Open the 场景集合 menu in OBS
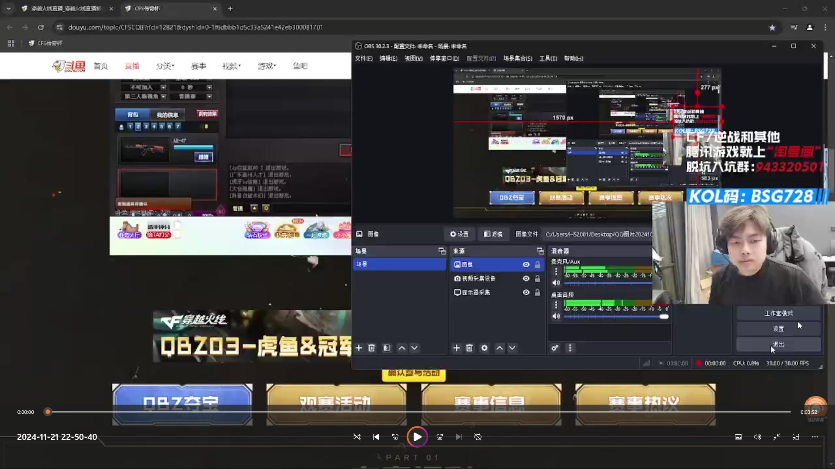Viewport: 835px width, 469px height. coord(518,58)
